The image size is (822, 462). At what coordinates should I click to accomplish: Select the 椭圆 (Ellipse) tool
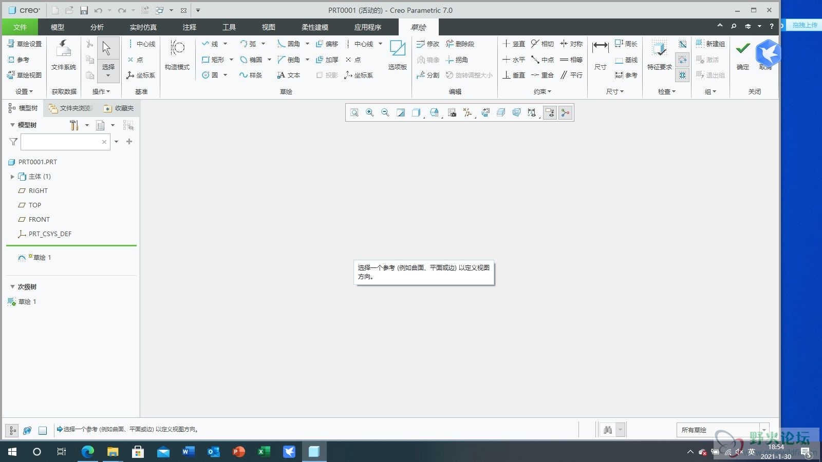[251, 60]
